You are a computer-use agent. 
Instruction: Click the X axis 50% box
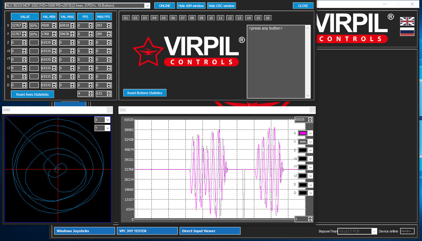[34, 26]
